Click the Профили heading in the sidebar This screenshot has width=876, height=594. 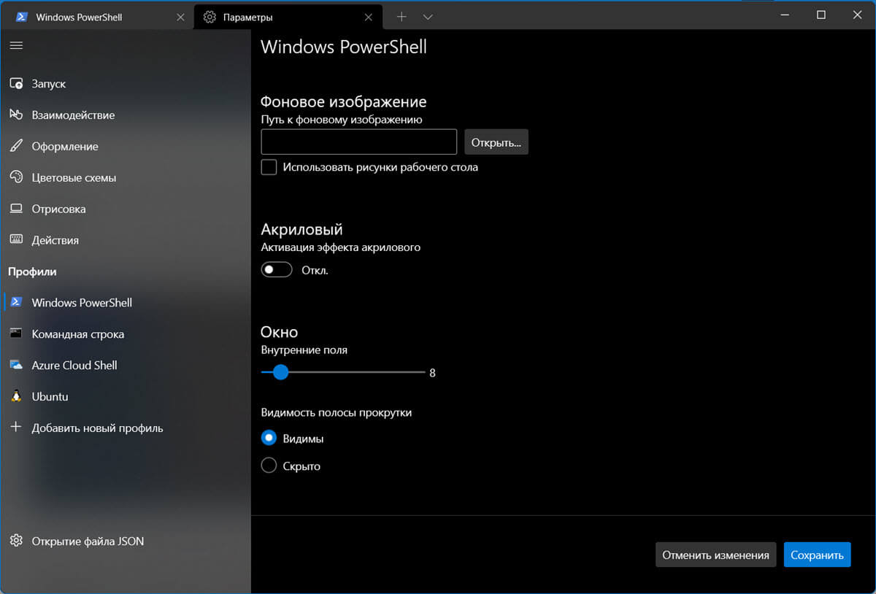32,271
